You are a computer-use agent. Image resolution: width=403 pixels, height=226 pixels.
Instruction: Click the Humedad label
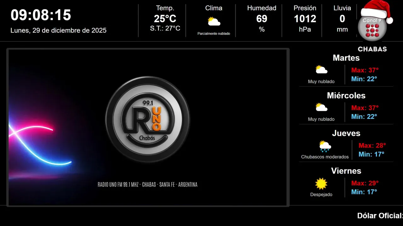262,8
